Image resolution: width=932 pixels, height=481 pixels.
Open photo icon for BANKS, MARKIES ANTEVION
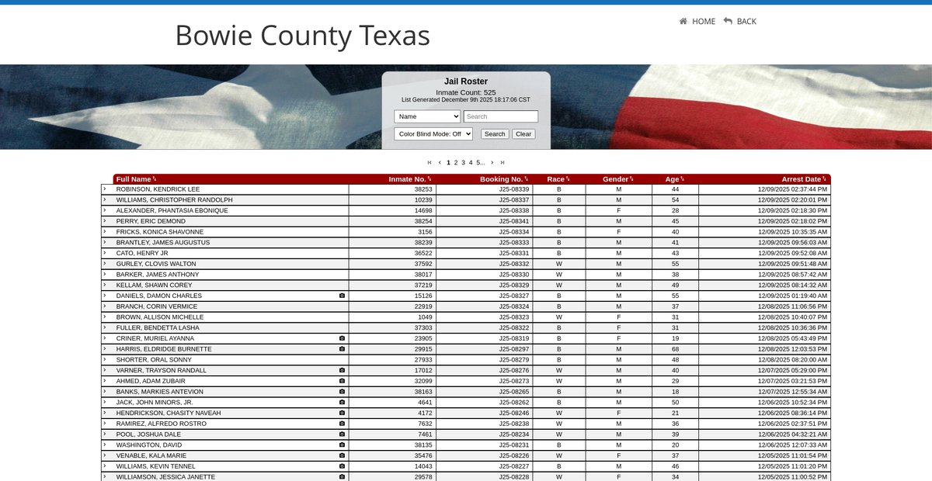coord(342,392)
